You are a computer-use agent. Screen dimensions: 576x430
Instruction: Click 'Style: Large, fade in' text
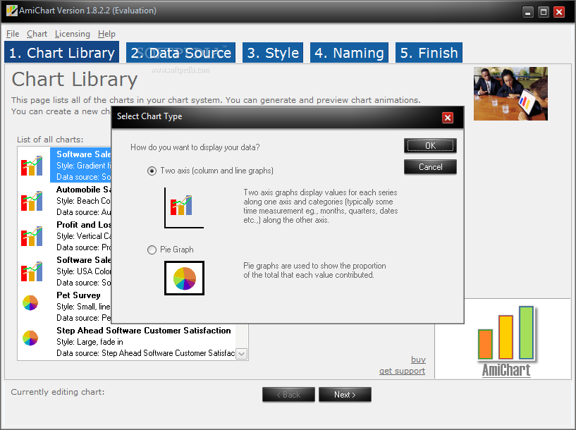pyautogui.click(x=90, y=342)
